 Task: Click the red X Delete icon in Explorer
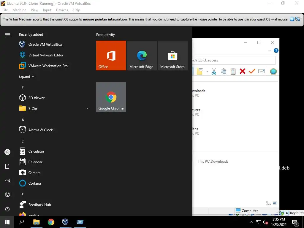coord(242,71)
